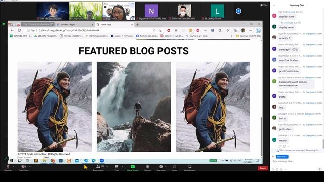The width and height of the screenshot is (324, 182).
Task: Click the waterfall blog post image
Action: pyautogui.click(x=134, y=107)
